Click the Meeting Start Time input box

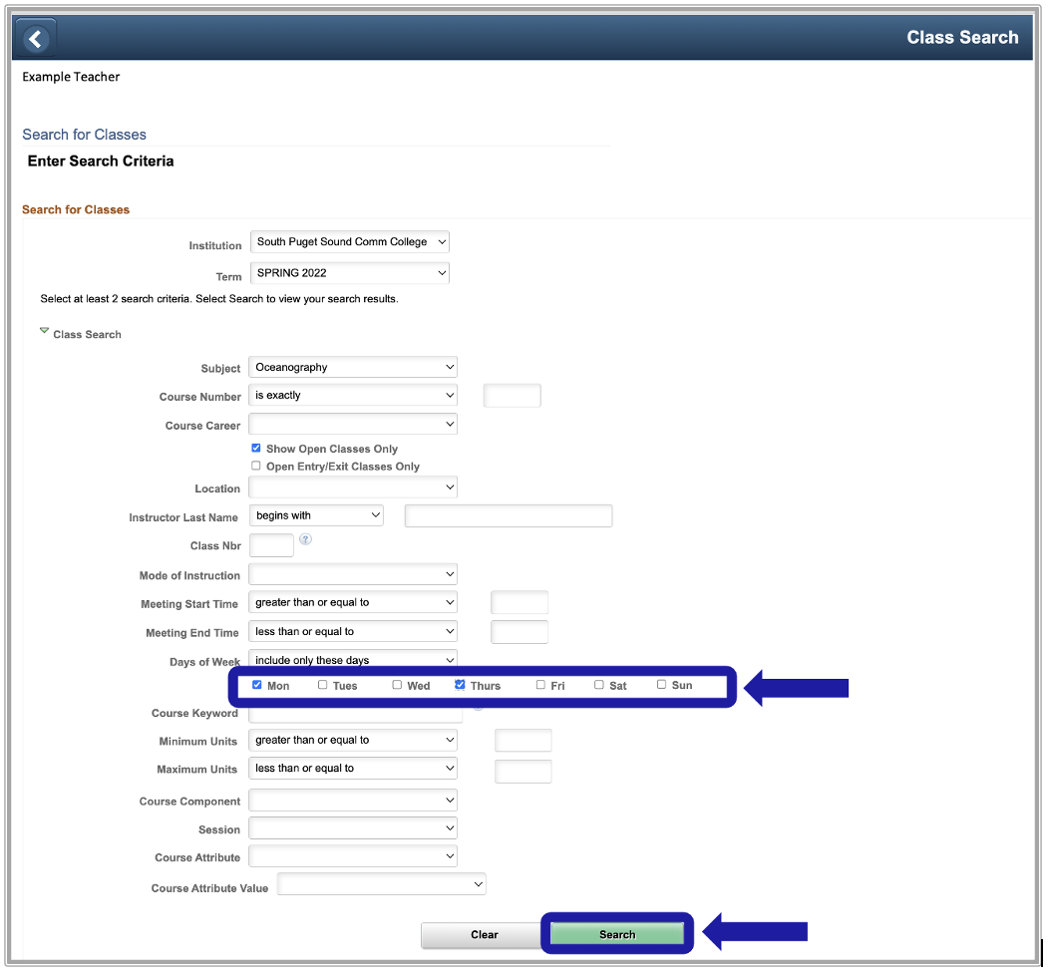tap(520, 603)
